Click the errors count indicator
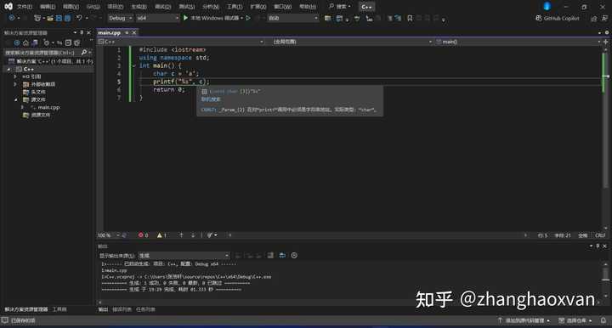 144,235
